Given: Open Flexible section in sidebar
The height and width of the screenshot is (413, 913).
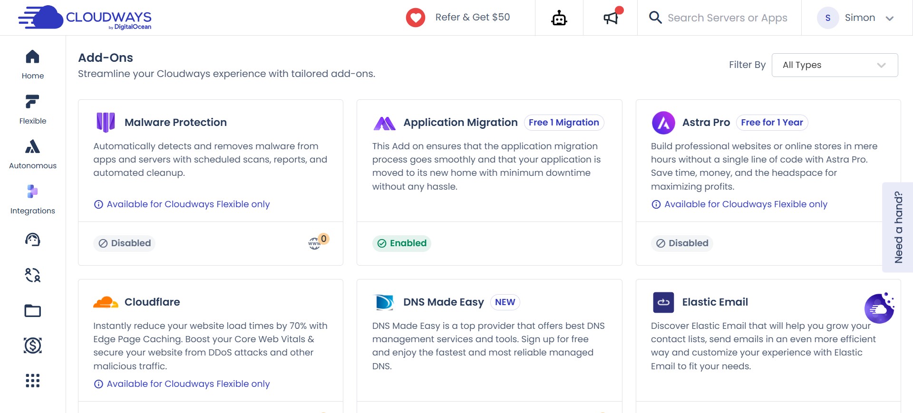Looking at the screenshot, I should [x=33, y=110].
